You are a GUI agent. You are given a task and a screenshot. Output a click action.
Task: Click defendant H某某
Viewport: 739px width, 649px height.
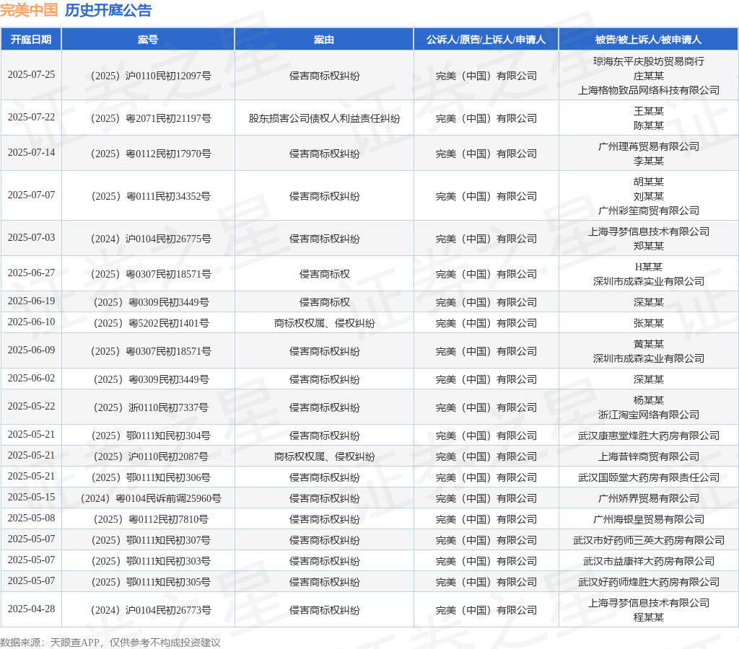tap(649, 267)
